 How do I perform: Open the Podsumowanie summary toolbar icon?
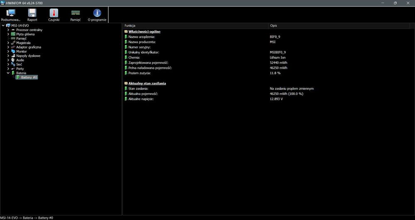(11, 13)
